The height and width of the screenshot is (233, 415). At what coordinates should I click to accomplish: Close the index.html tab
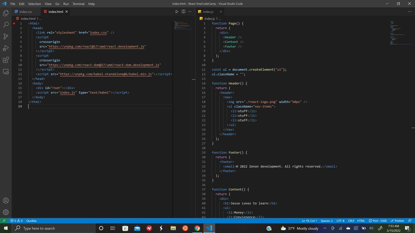click(x=67, y=12)
